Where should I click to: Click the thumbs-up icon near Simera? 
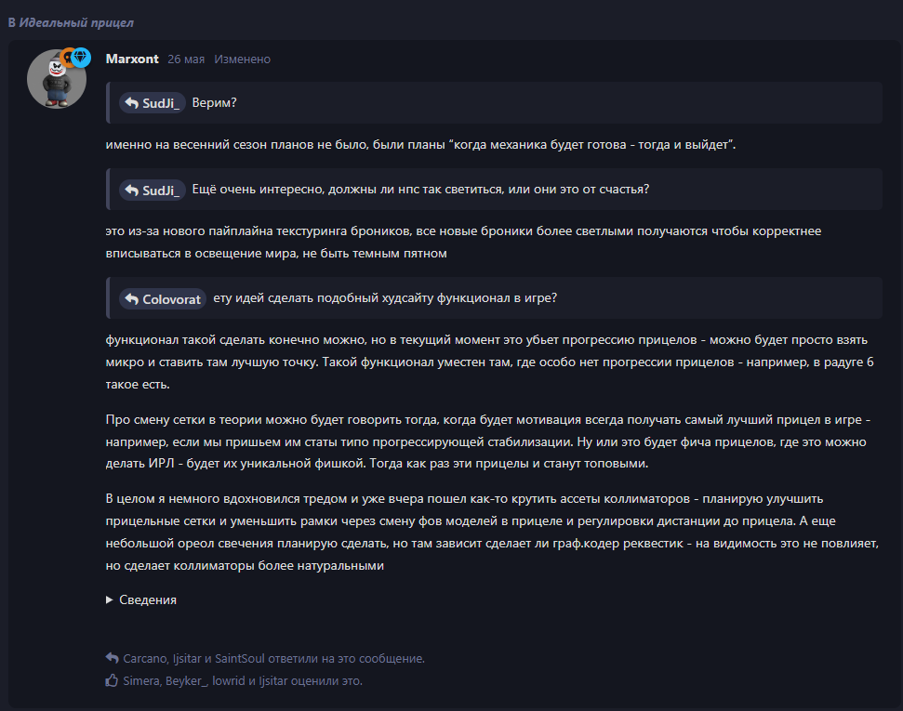(x=112, y=680)
